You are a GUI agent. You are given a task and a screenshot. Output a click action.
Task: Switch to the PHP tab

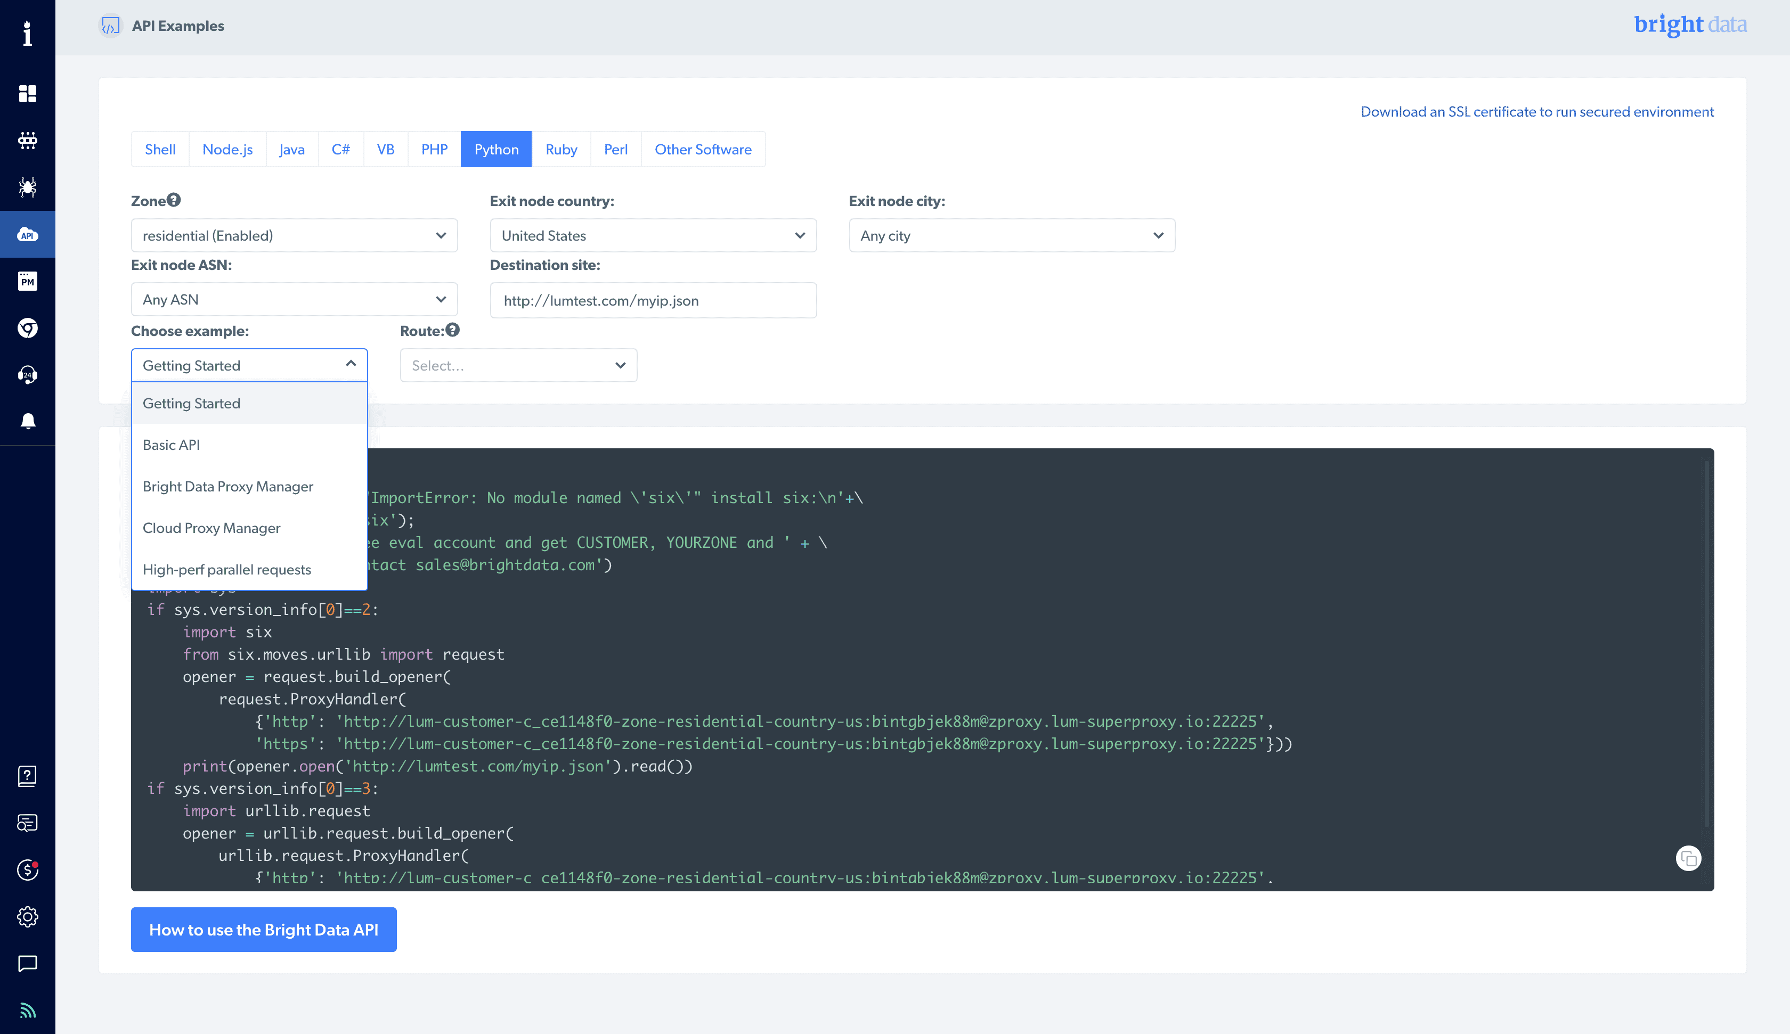[434, 149]
